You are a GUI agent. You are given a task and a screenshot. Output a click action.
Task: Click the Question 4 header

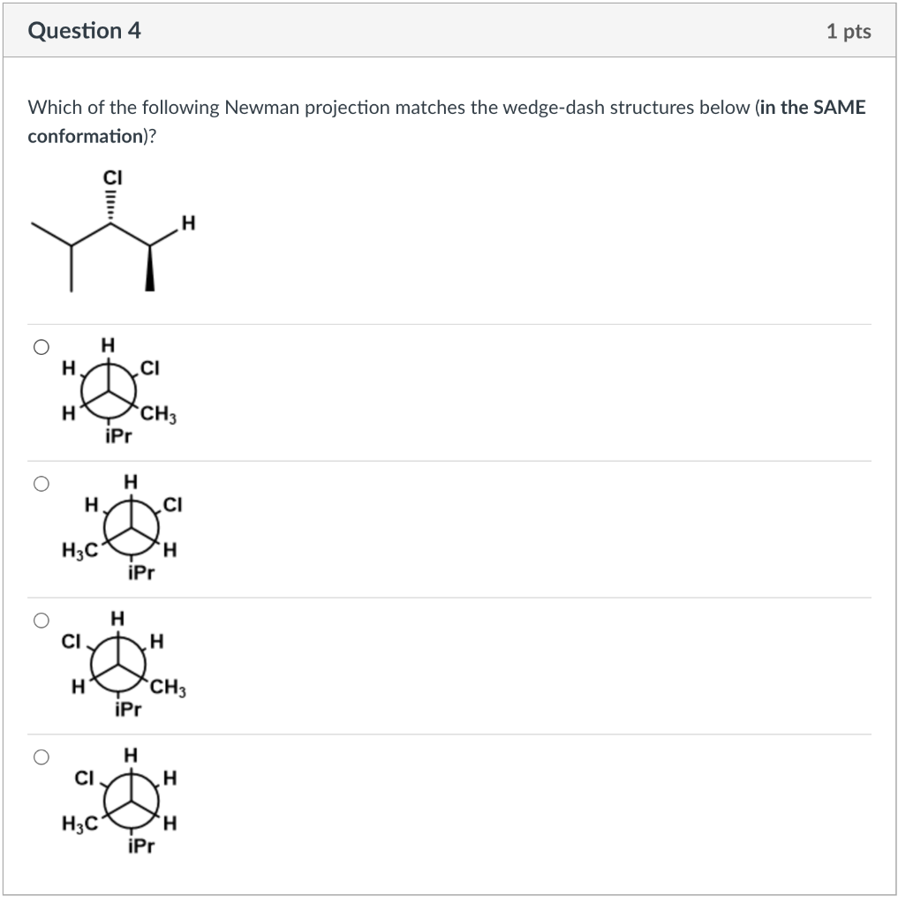coord(85,30)
